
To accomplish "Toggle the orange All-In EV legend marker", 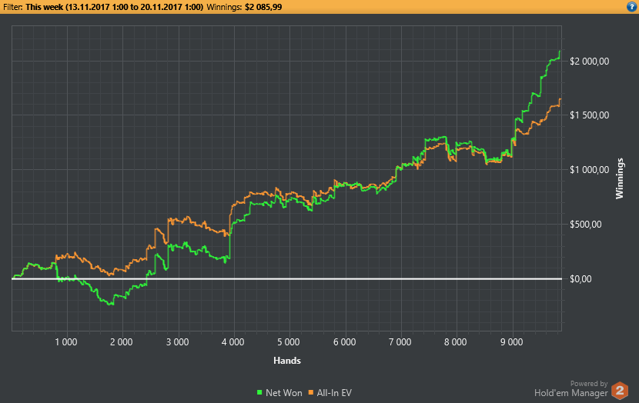I will click(311, 393).
